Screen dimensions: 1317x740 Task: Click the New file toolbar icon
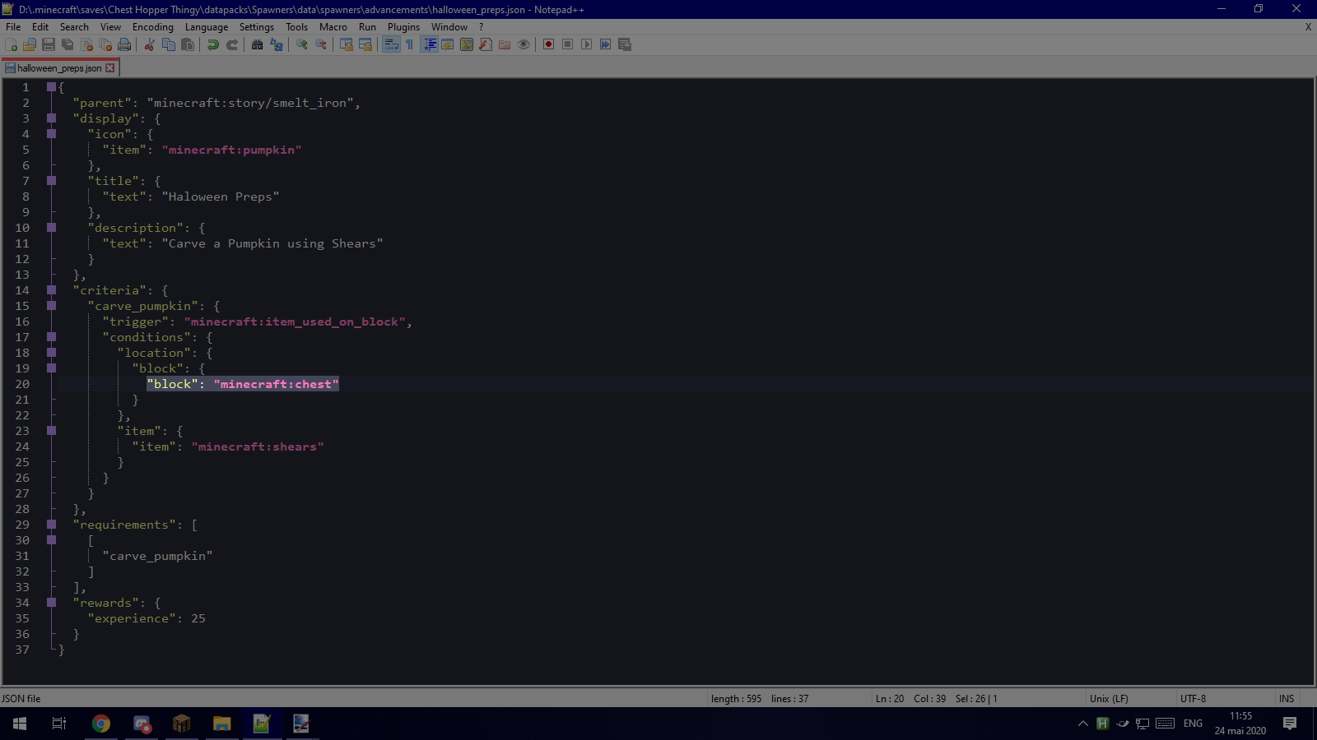coord(12,44)
